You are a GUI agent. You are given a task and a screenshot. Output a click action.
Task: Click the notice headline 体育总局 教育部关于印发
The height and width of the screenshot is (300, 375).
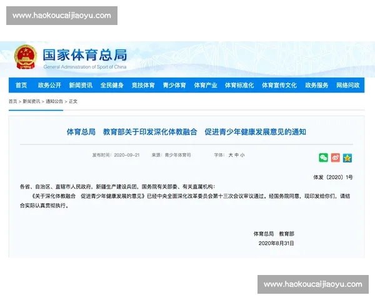[186, 132]
